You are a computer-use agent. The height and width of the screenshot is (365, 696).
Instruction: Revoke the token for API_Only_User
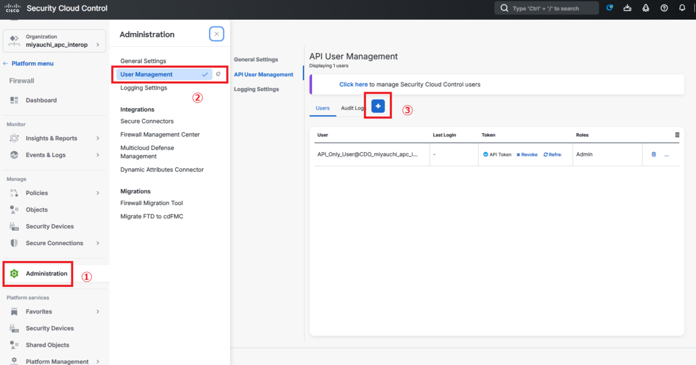[527, 155]
